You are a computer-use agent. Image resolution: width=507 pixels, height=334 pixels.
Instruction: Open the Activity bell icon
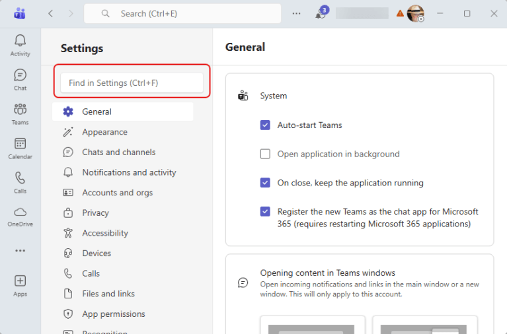[x=20, y=45]
